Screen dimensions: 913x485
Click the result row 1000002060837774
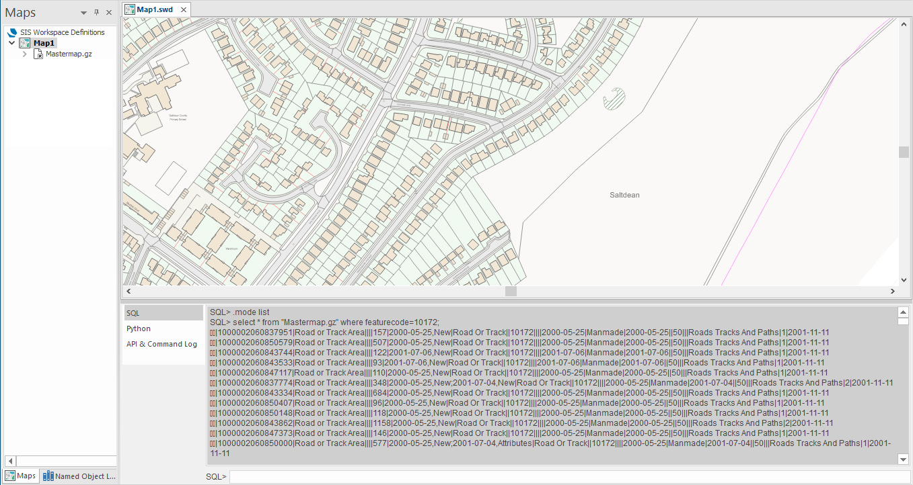click(552, 383)
